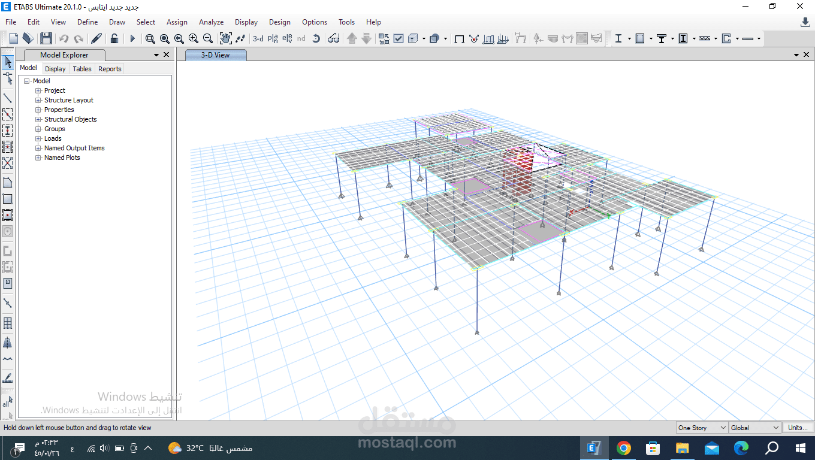Open the Global coordinate system dropdown

(754, 428)
